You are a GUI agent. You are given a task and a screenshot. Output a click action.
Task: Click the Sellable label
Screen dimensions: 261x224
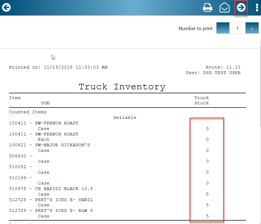(125, 117)
